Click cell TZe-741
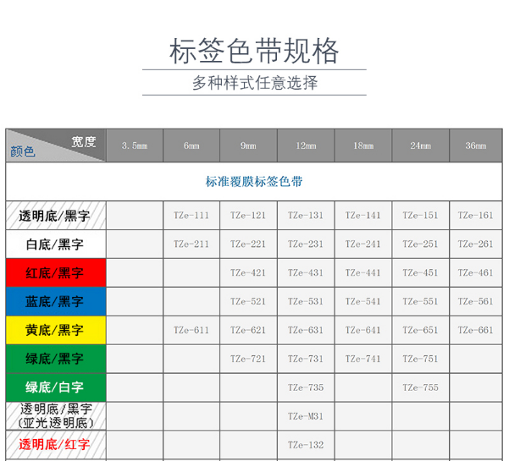This screenshot has width=509, height=461. pos(363,359)
